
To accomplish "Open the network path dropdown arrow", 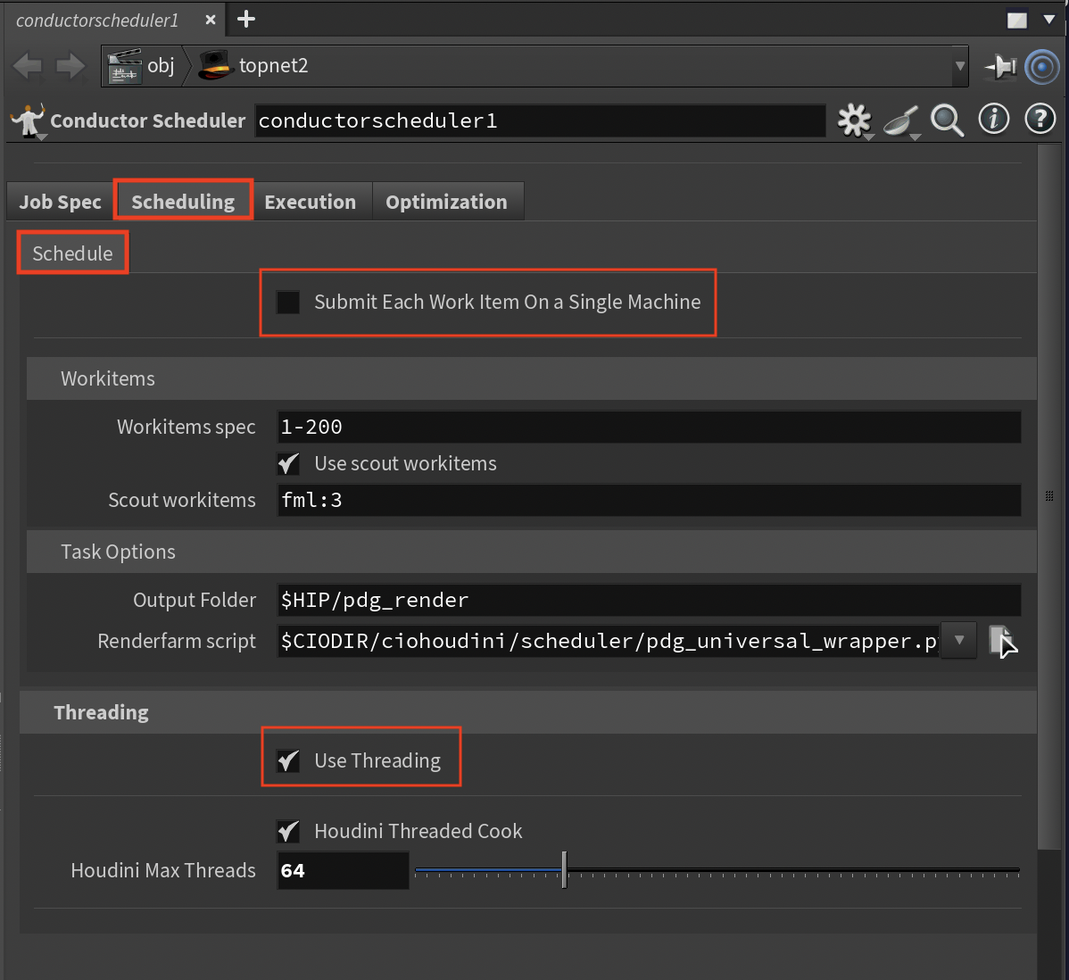I will pos(960,66).
